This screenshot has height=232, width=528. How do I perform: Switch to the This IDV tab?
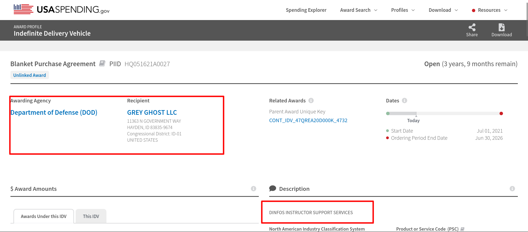point(91,216)
